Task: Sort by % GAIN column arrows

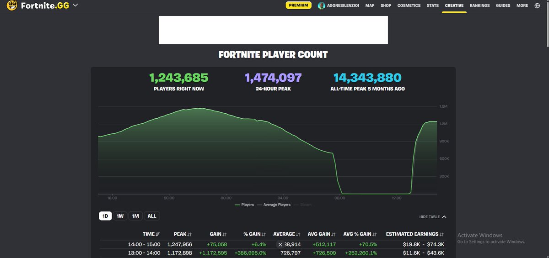Action: coord(264,234)
